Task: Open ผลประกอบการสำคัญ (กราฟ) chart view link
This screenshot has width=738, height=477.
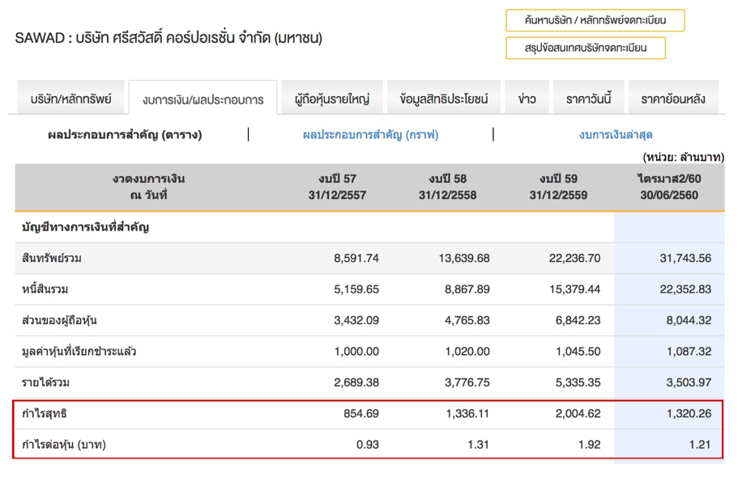Action: (x=370, y=135)
